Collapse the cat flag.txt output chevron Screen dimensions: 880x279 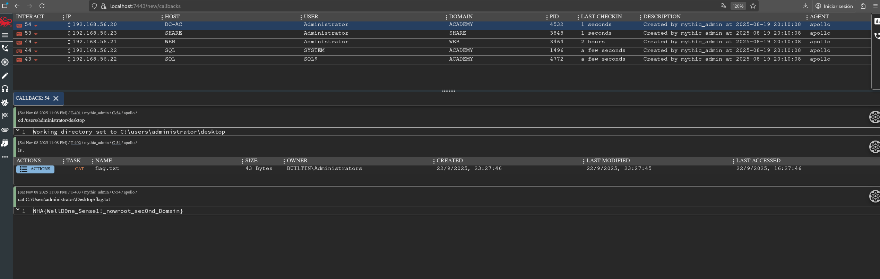[x=18, y=210]
